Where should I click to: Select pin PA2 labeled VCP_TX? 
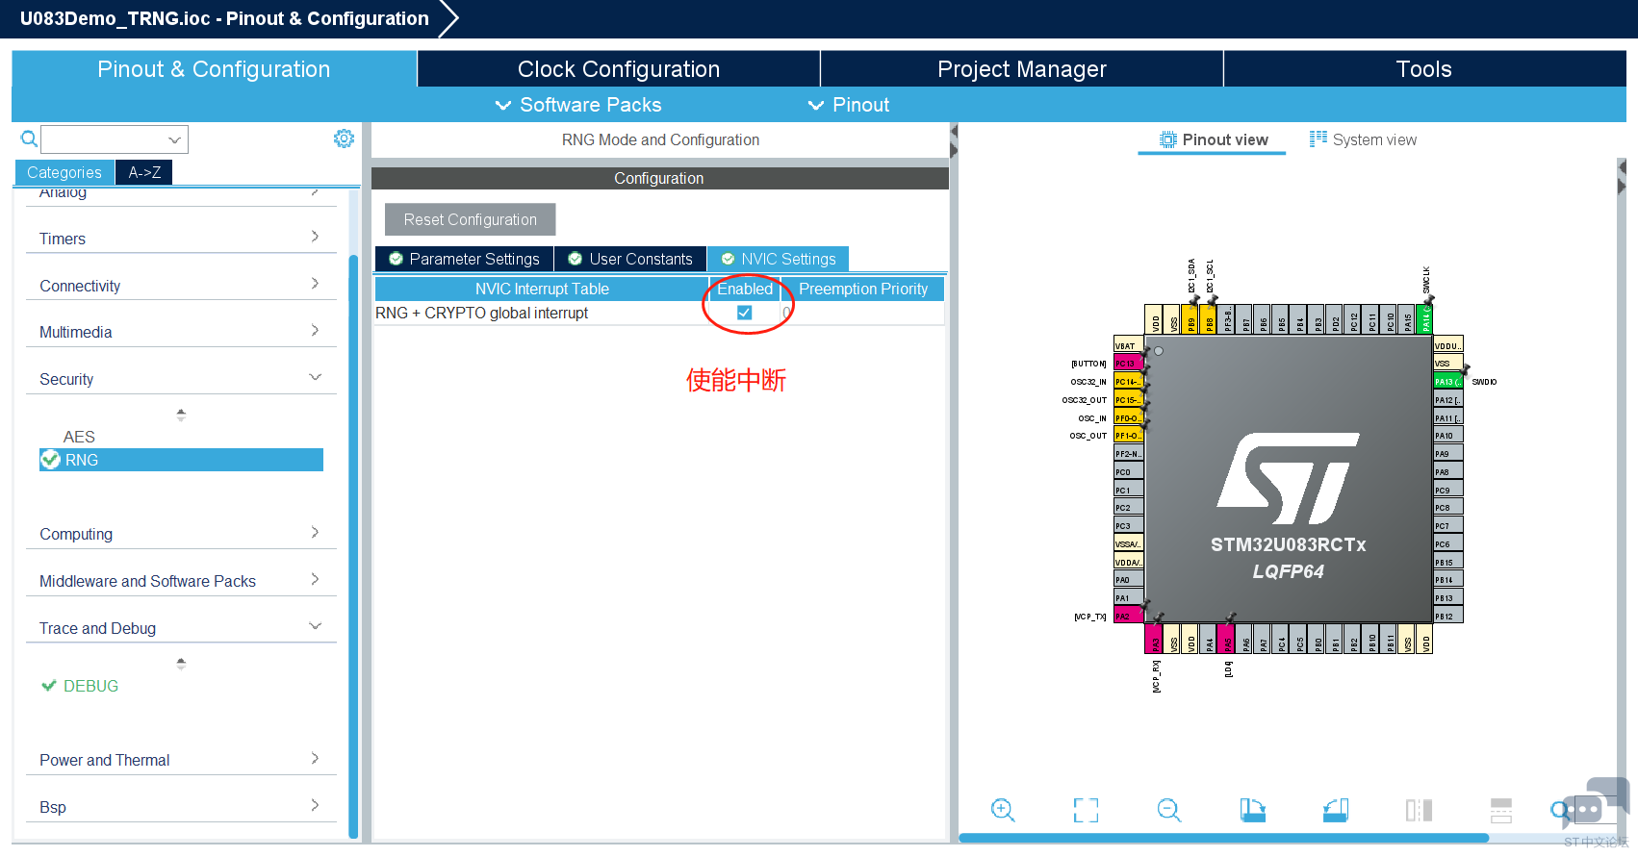1128,616
